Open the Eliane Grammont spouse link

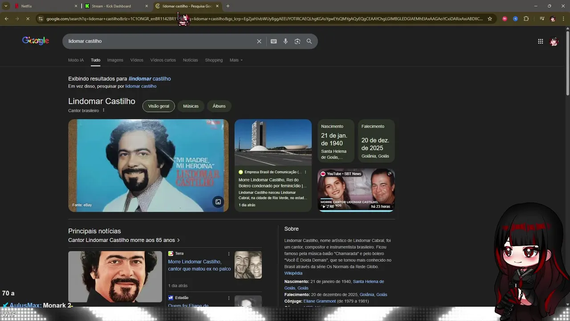[320, 301]
